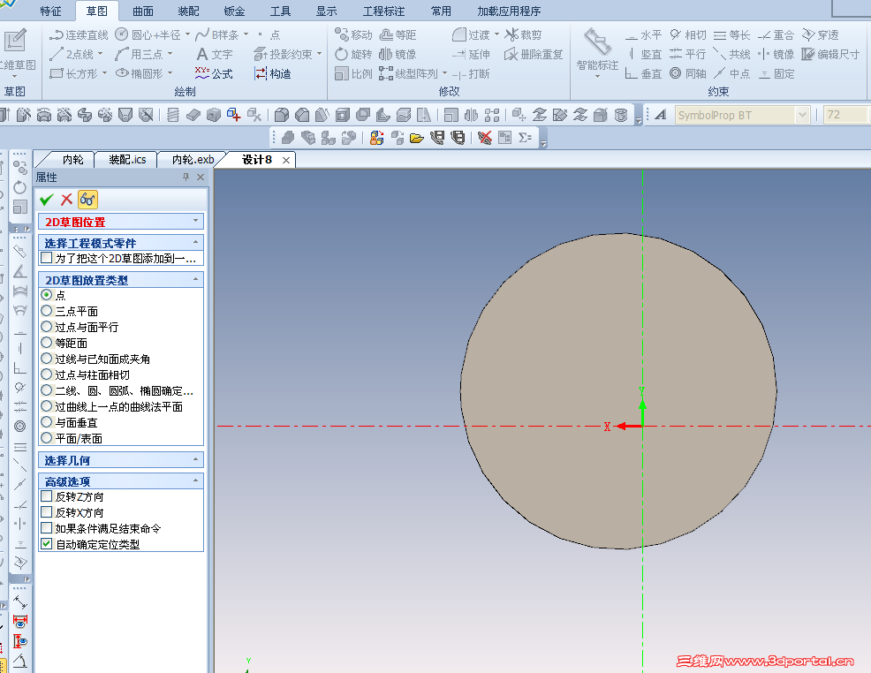Apply the 水平 horizontal constraint
Viewport: 871px width, 673px height.
643,35
